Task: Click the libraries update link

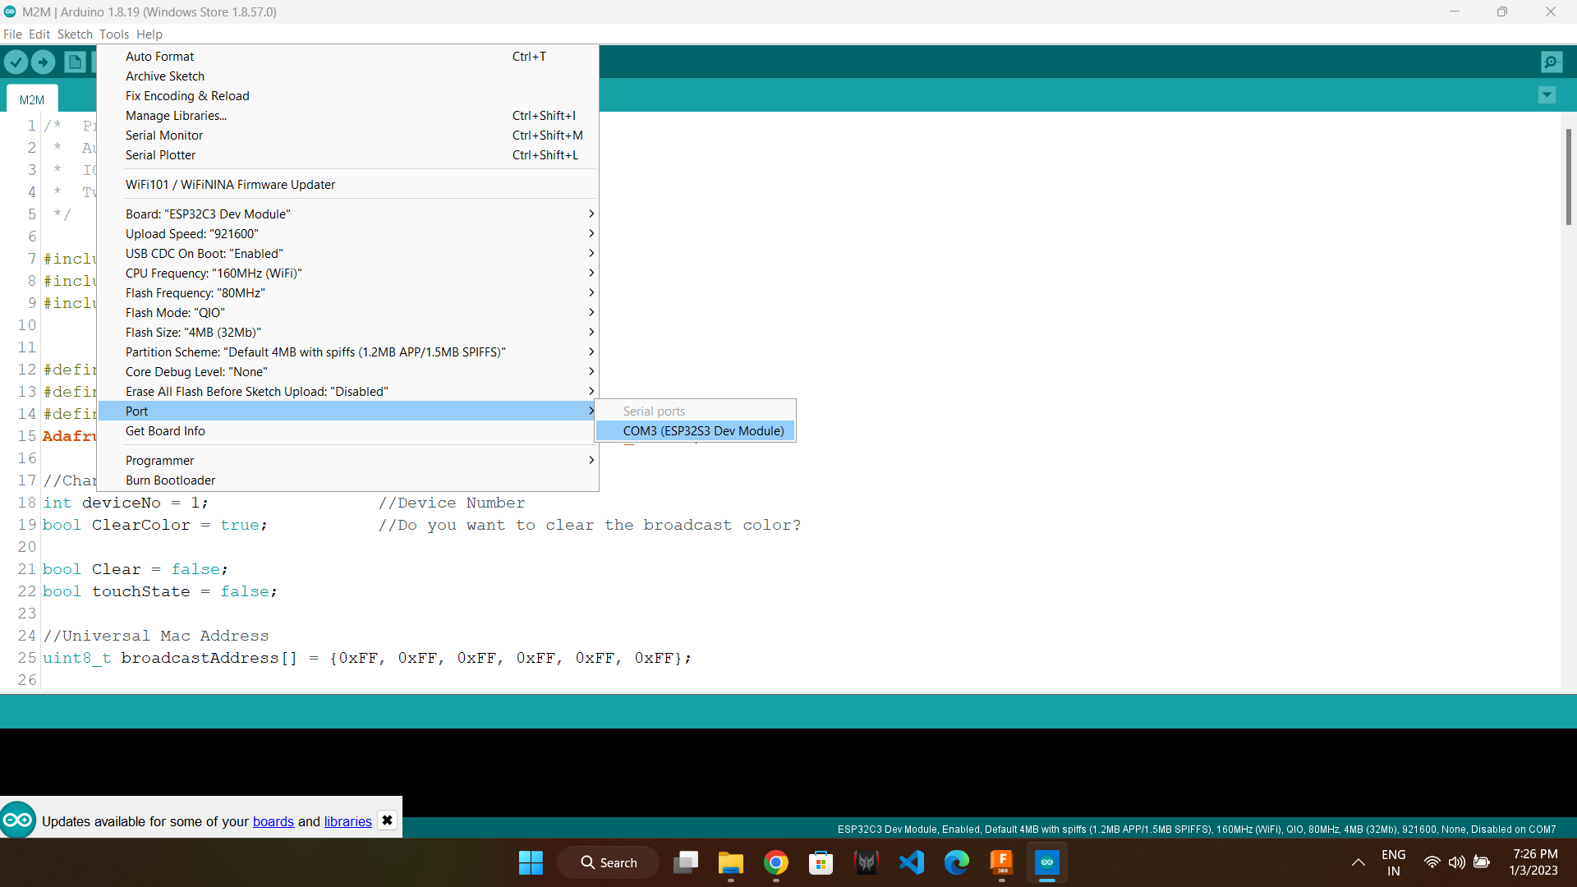Action: click(x=347, y=821)
